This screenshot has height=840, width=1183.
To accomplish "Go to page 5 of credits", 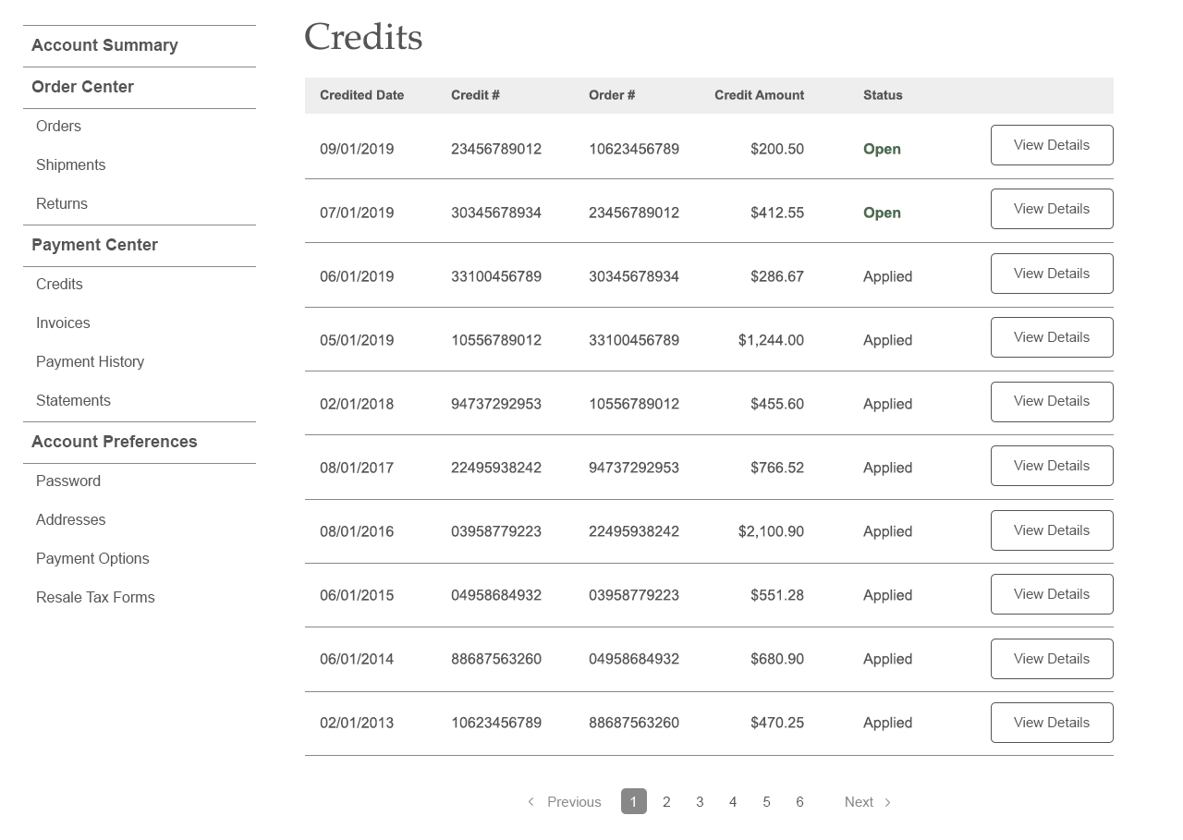I will (x=766, y=802).
